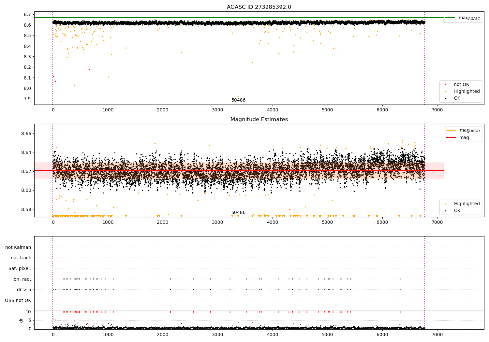Click the mag OBSID legend label
The image size is (489, 342).
[469, 130]
